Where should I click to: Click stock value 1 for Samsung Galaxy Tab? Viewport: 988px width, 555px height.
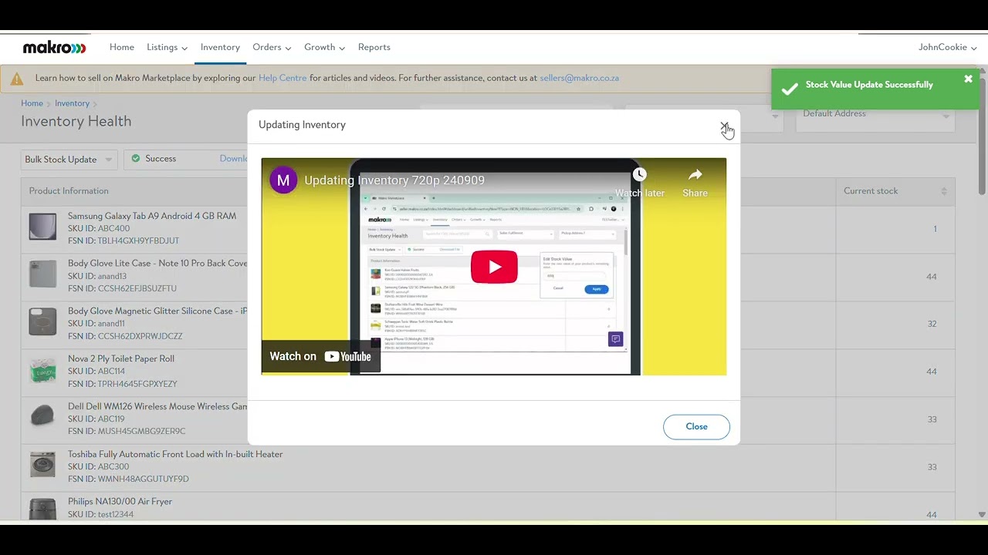(x=935, y=229)
